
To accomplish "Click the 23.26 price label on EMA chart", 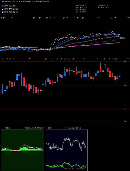I will pos(122,38).
